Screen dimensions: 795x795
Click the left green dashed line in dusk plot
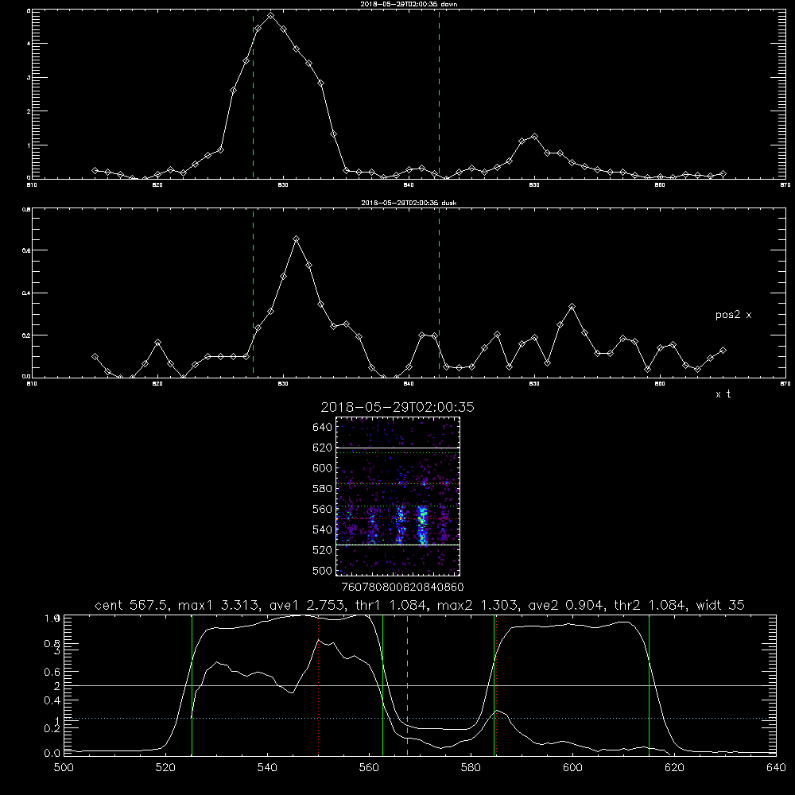click(x=253, y=293)
